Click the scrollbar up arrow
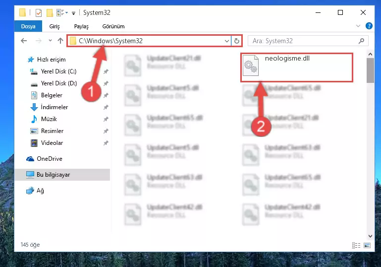This screenshot has width=381, height=267. (370, 54)
